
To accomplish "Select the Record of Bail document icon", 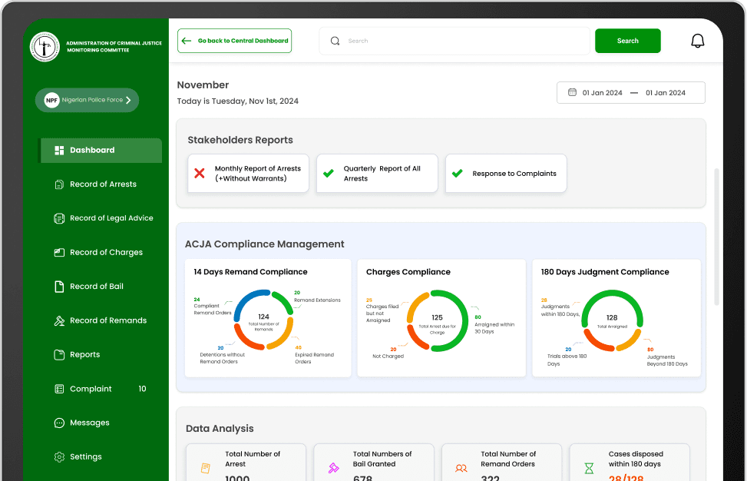I will point(60,286).
